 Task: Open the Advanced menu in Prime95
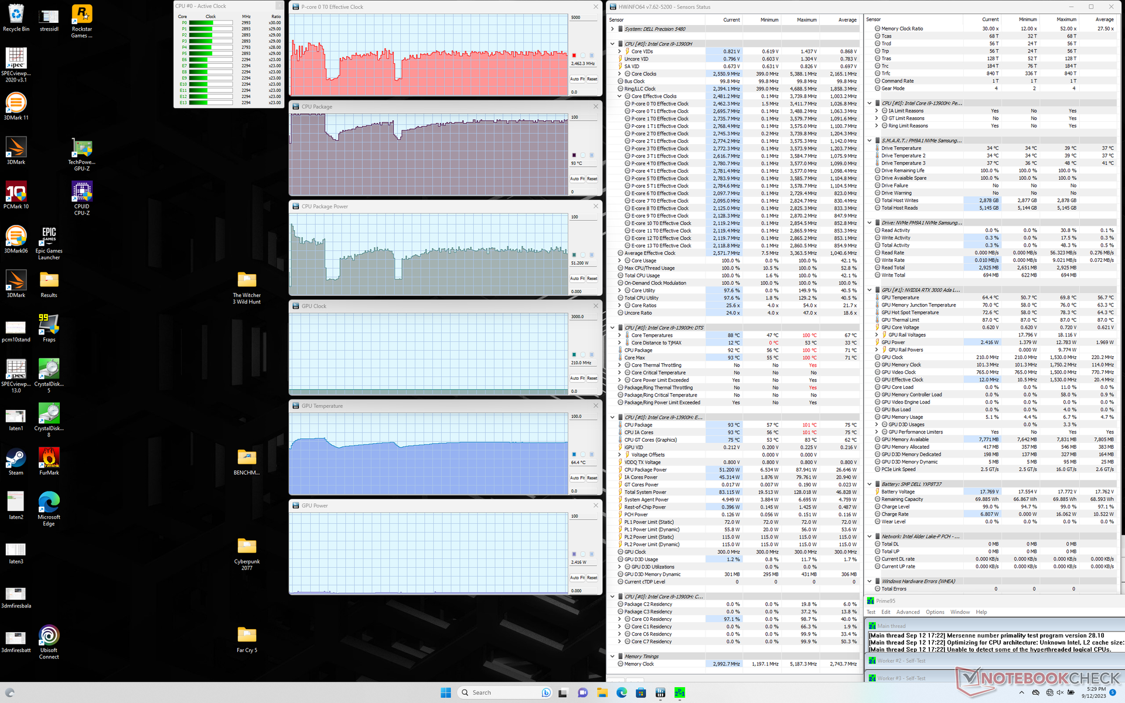tap(908, 612)
